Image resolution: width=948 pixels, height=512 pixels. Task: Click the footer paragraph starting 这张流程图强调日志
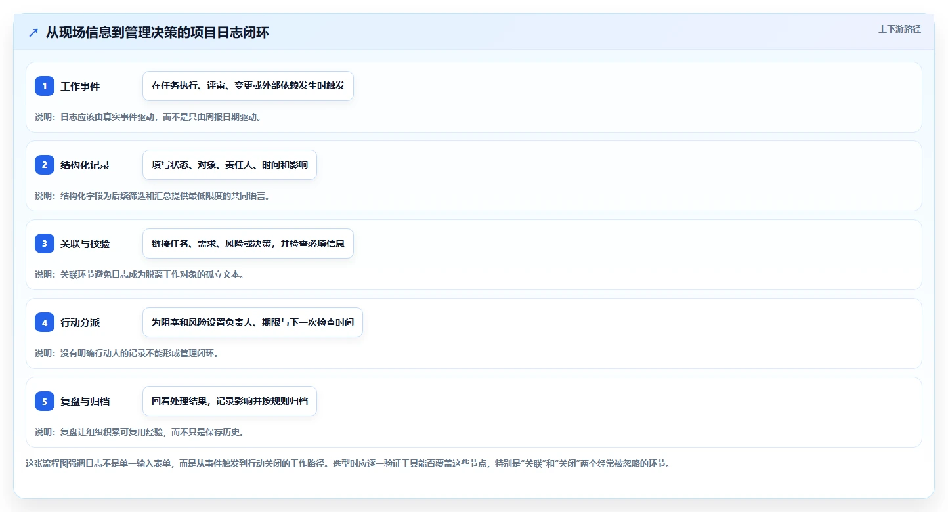(348, 463)
